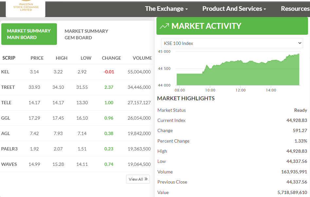Switch to Market Summary Main Board tab
The height and width of the screenshot is (197, 310).
[29, 34]
